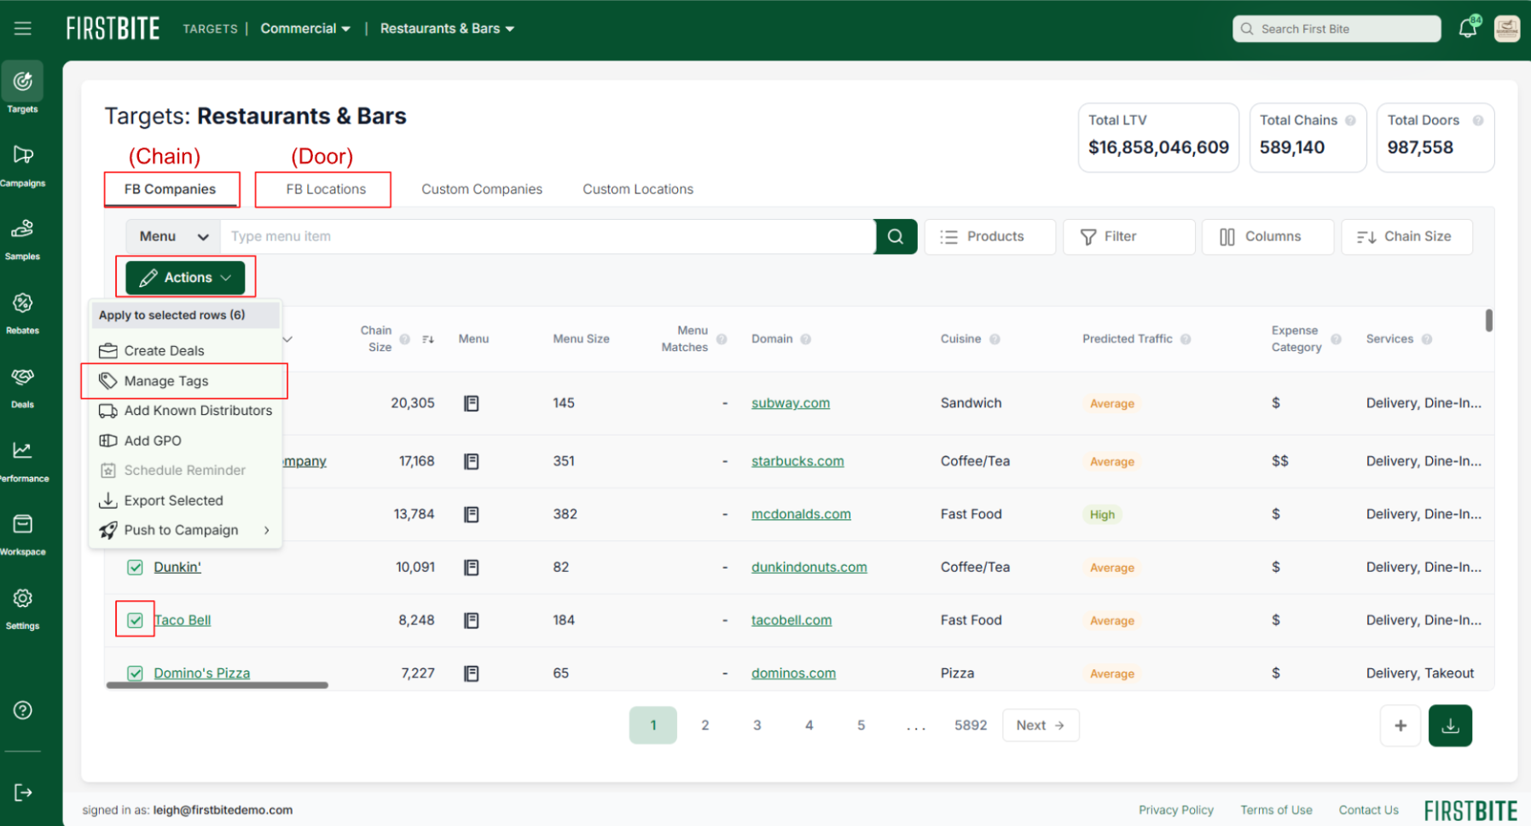Go to next page with Next button
The width and height of the screenshot is (1531, 826).
[1041, 725]
